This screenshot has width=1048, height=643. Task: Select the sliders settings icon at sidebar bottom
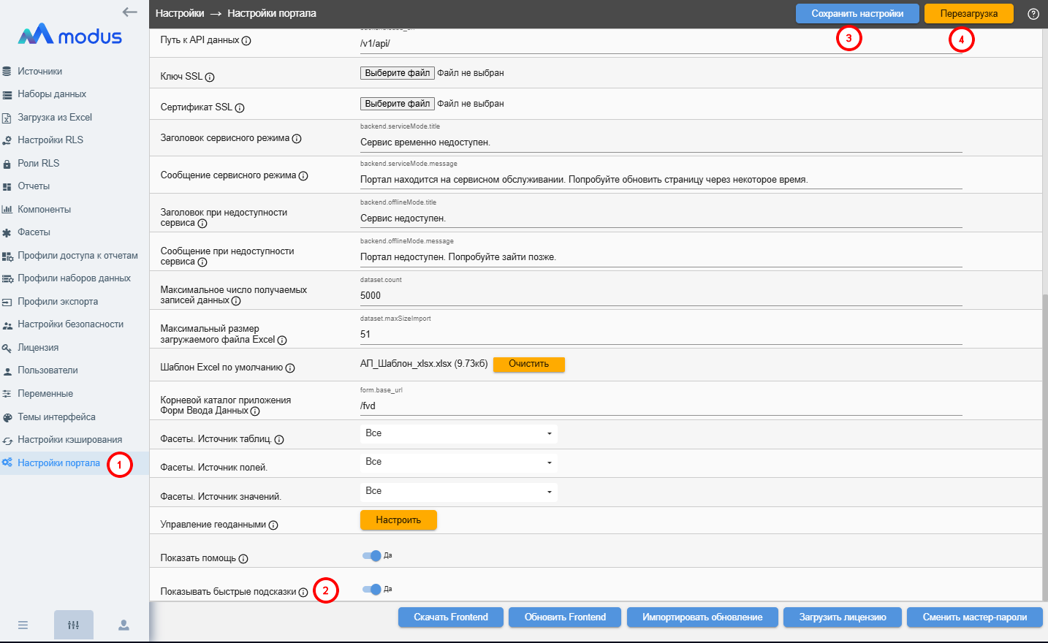point(73,625)
